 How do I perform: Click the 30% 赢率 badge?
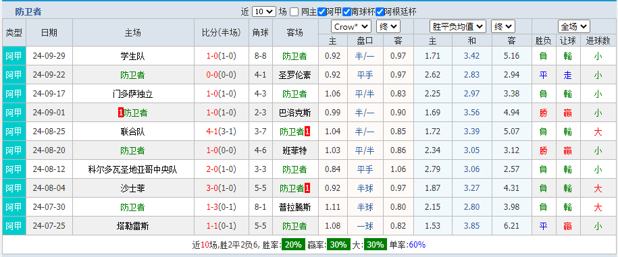pos(339,245)
